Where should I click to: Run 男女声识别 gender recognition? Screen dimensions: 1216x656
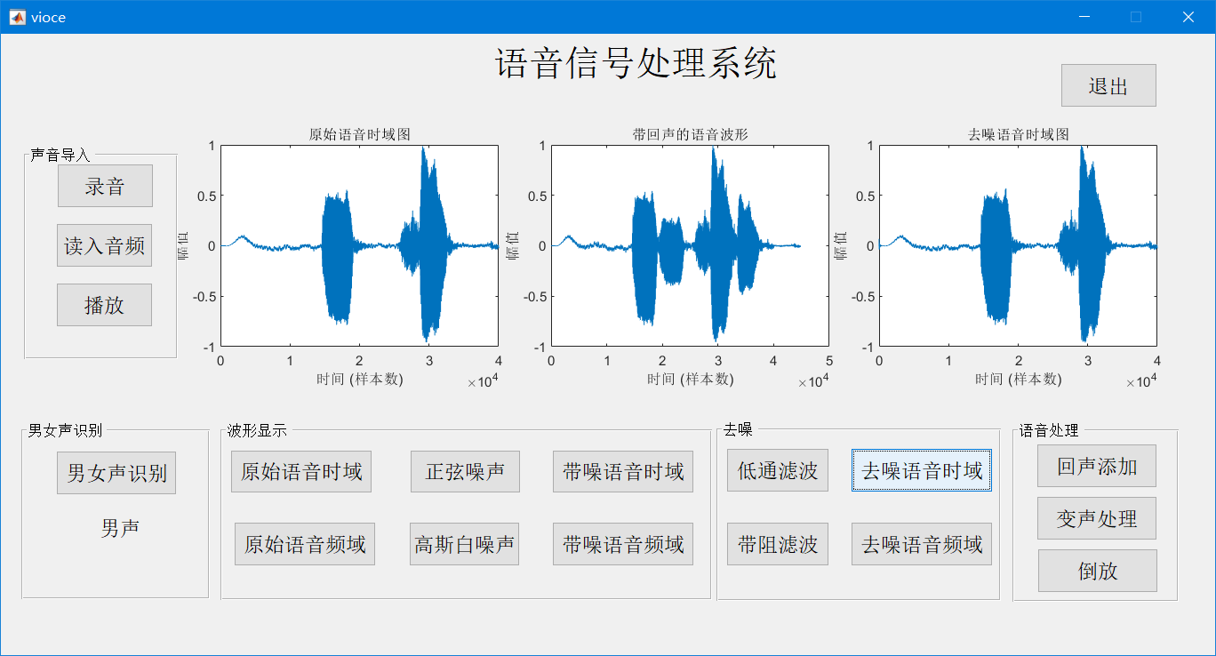point(116,473)
